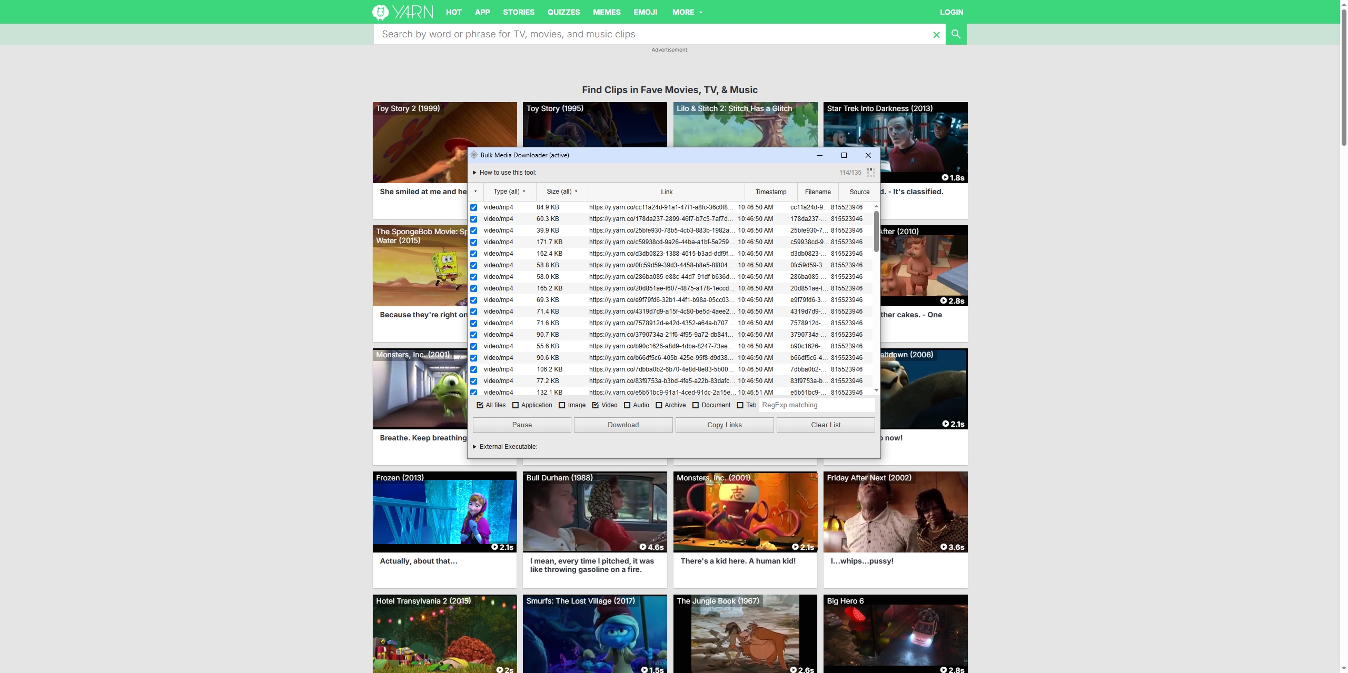1348x673 pixels.
Task: Open the select-all dropdown arrow in the table header
Action: tap(475, 192)
